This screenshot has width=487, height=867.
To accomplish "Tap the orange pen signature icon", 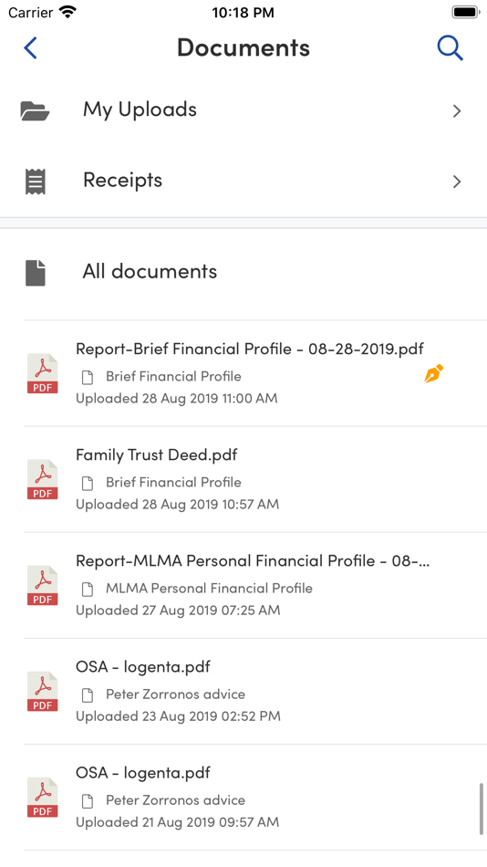I will tap(434, 373).
